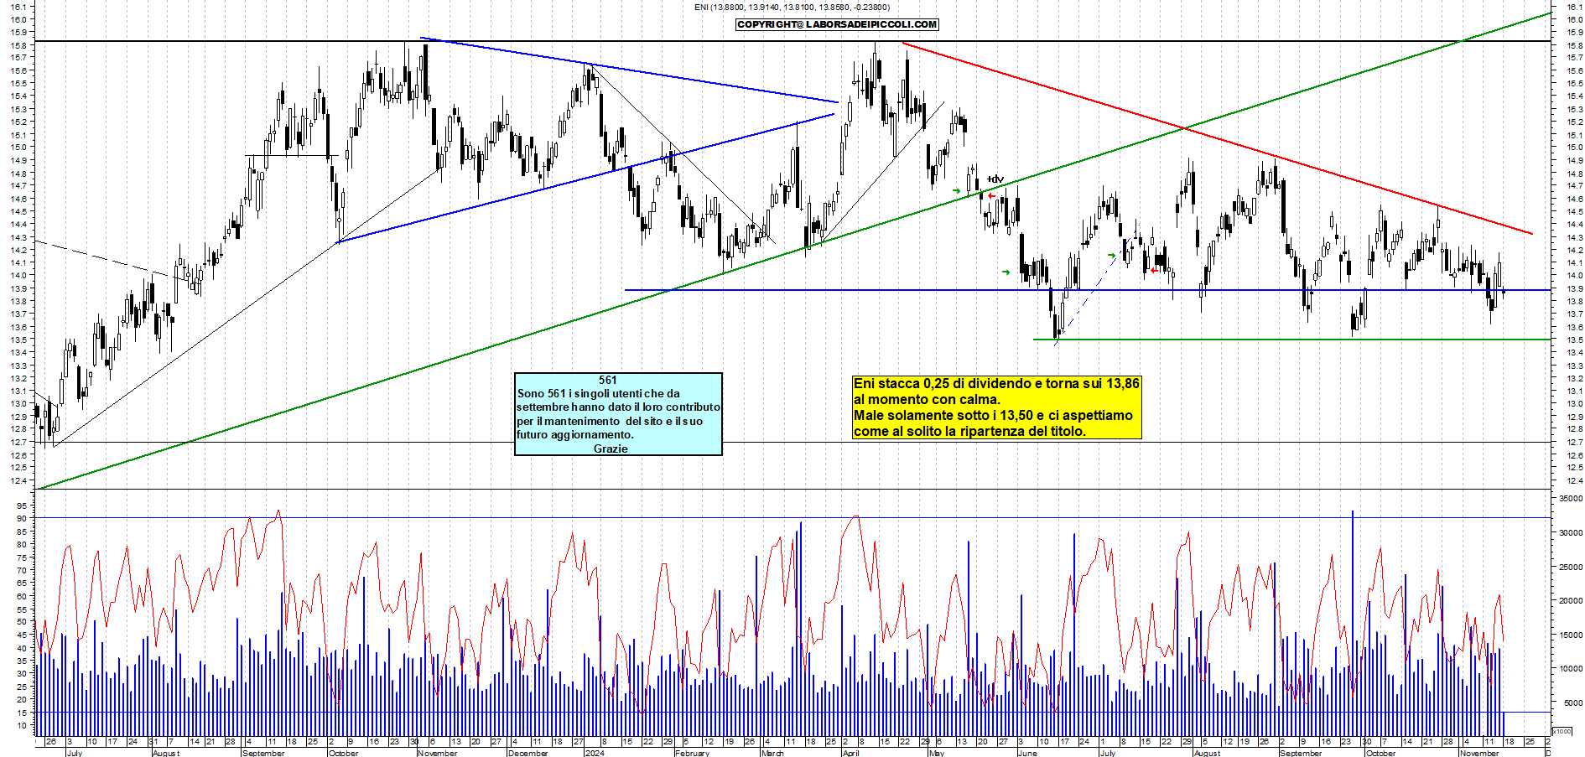Click the '10000' volume scale value
The width and height of the screenshot is (1585, 757).
point(1571,669)
